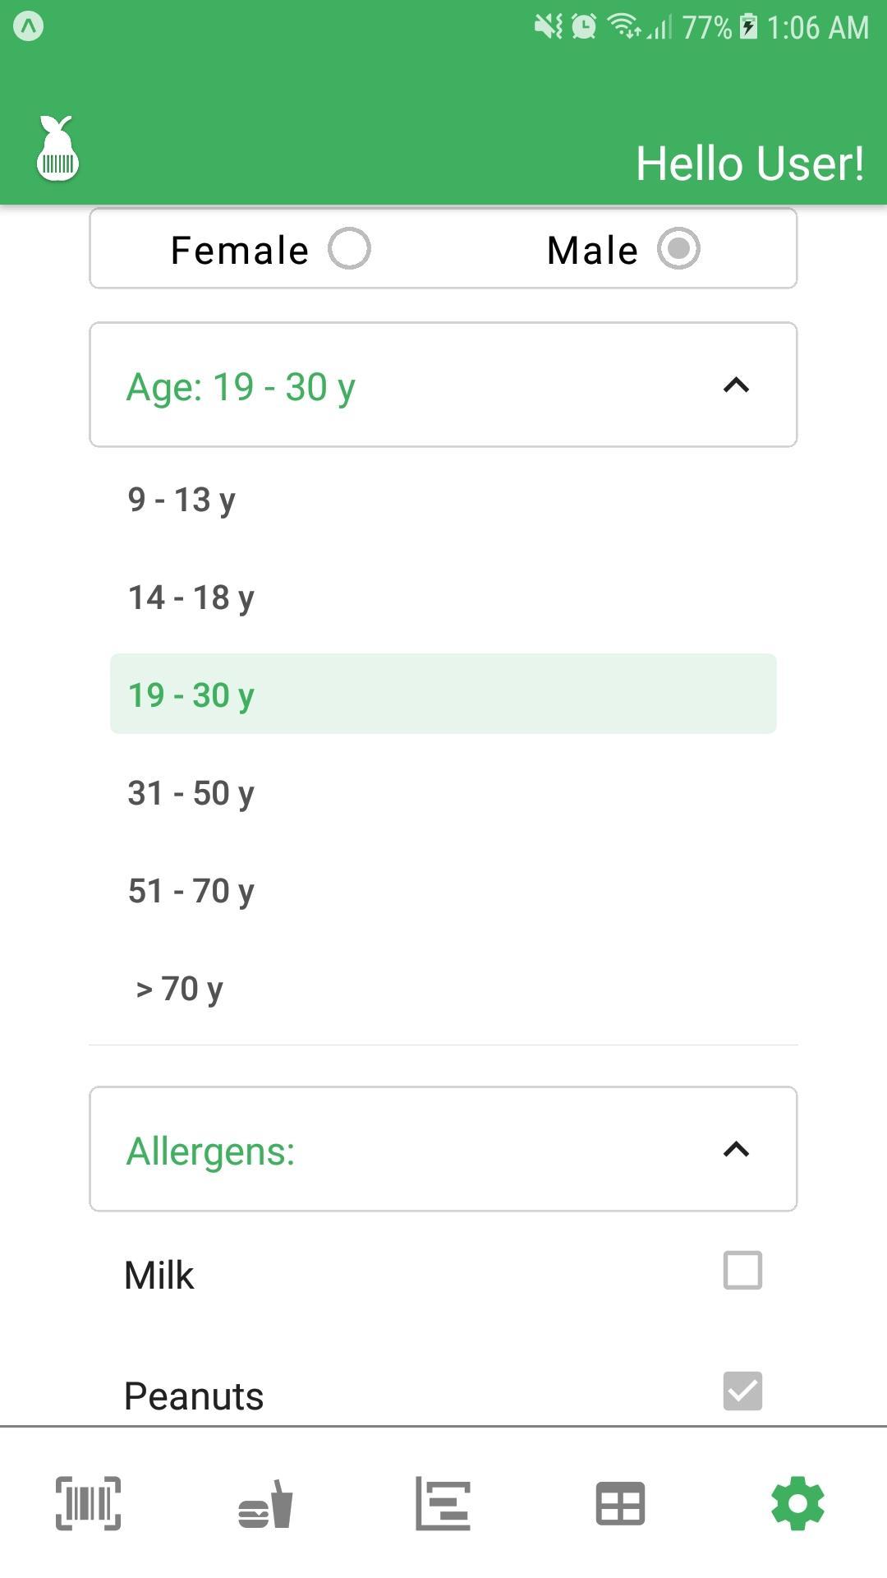Choose the 31 - 50 y age option
Image resolution: width=887 pixels, height=1578 pixels.
(x=443, y=793)
